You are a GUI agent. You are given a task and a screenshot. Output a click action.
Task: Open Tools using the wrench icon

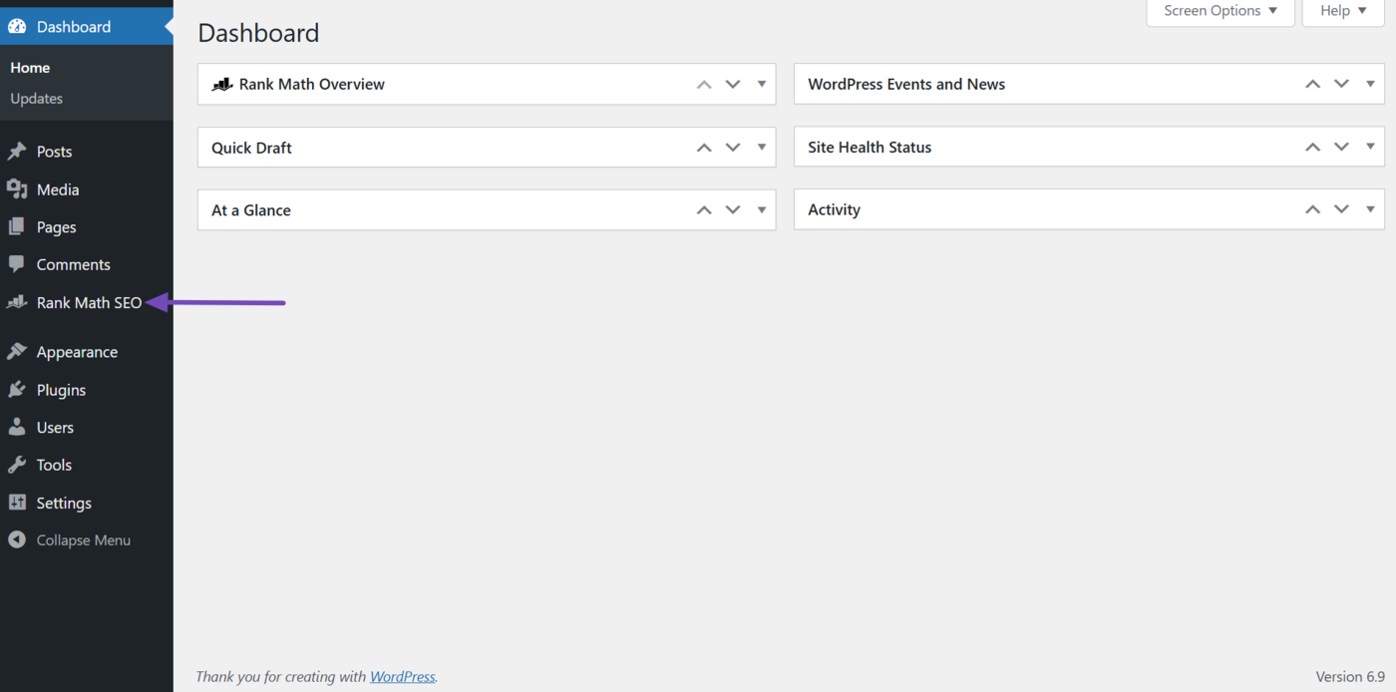point(18,465)
